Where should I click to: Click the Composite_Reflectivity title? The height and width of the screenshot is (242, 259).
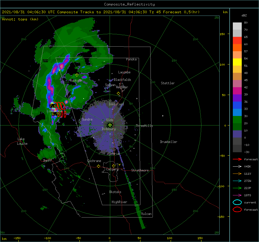coord(129,4)
